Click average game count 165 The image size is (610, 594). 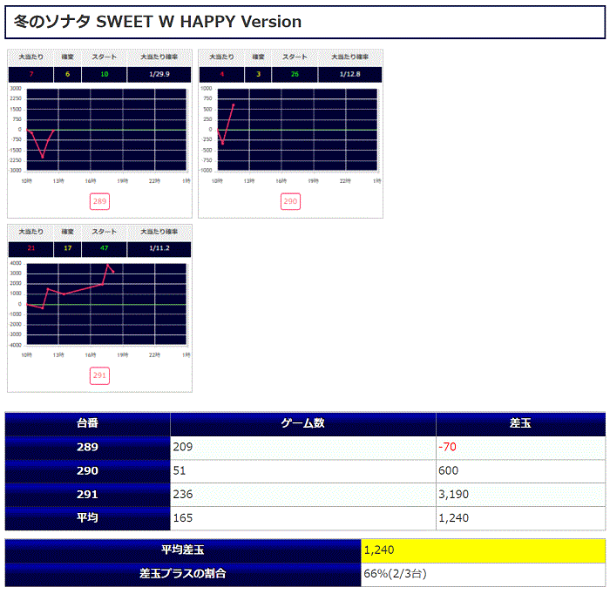[183, 518]
